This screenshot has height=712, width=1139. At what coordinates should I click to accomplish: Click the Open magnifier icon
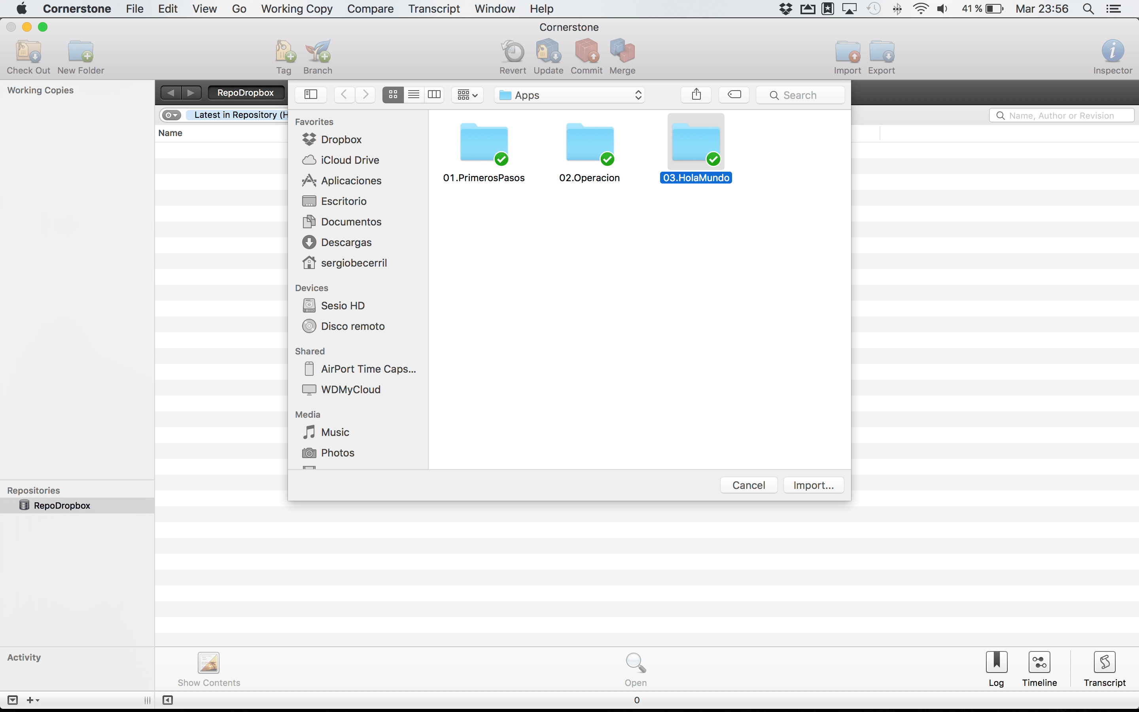coord(636,663)
